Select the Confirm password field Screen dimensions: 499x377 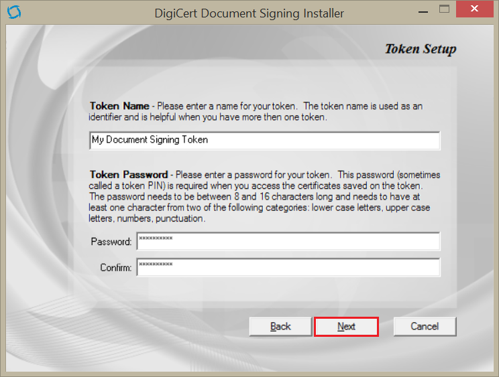[288, 267]
